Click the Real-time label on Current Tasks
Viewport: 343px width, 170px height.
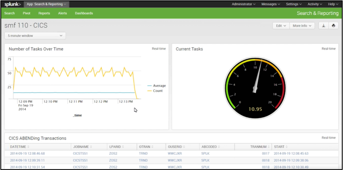click(x=329, y=49)
